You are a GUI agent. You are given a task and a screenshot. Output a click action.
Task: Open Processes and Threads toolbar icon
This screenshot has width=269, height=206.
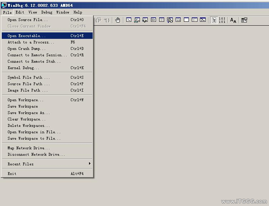(195, 20)
